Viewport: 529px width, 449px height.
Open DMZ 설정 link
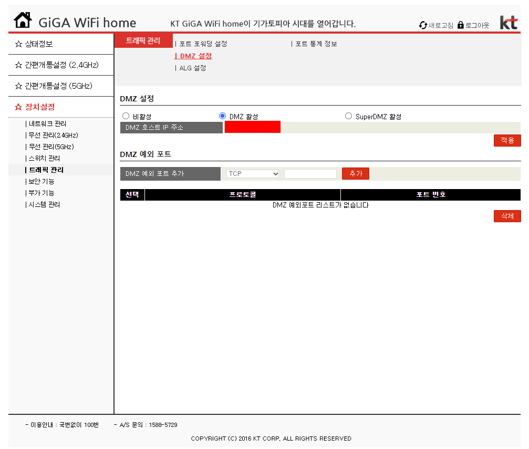click(x=193, y=56)
